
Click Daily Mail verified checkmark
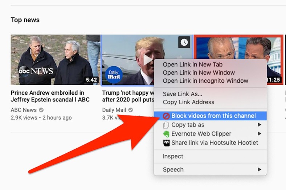coord(131,110)
